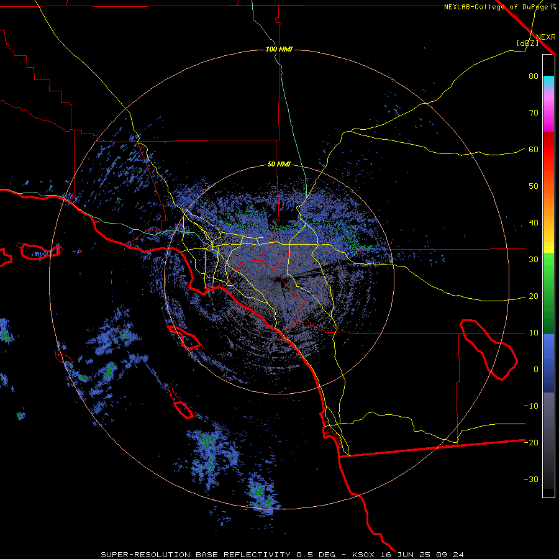Click the 30 value on dBZ scale
Screen dimensions: 559x559
click(x=534, y=260)
